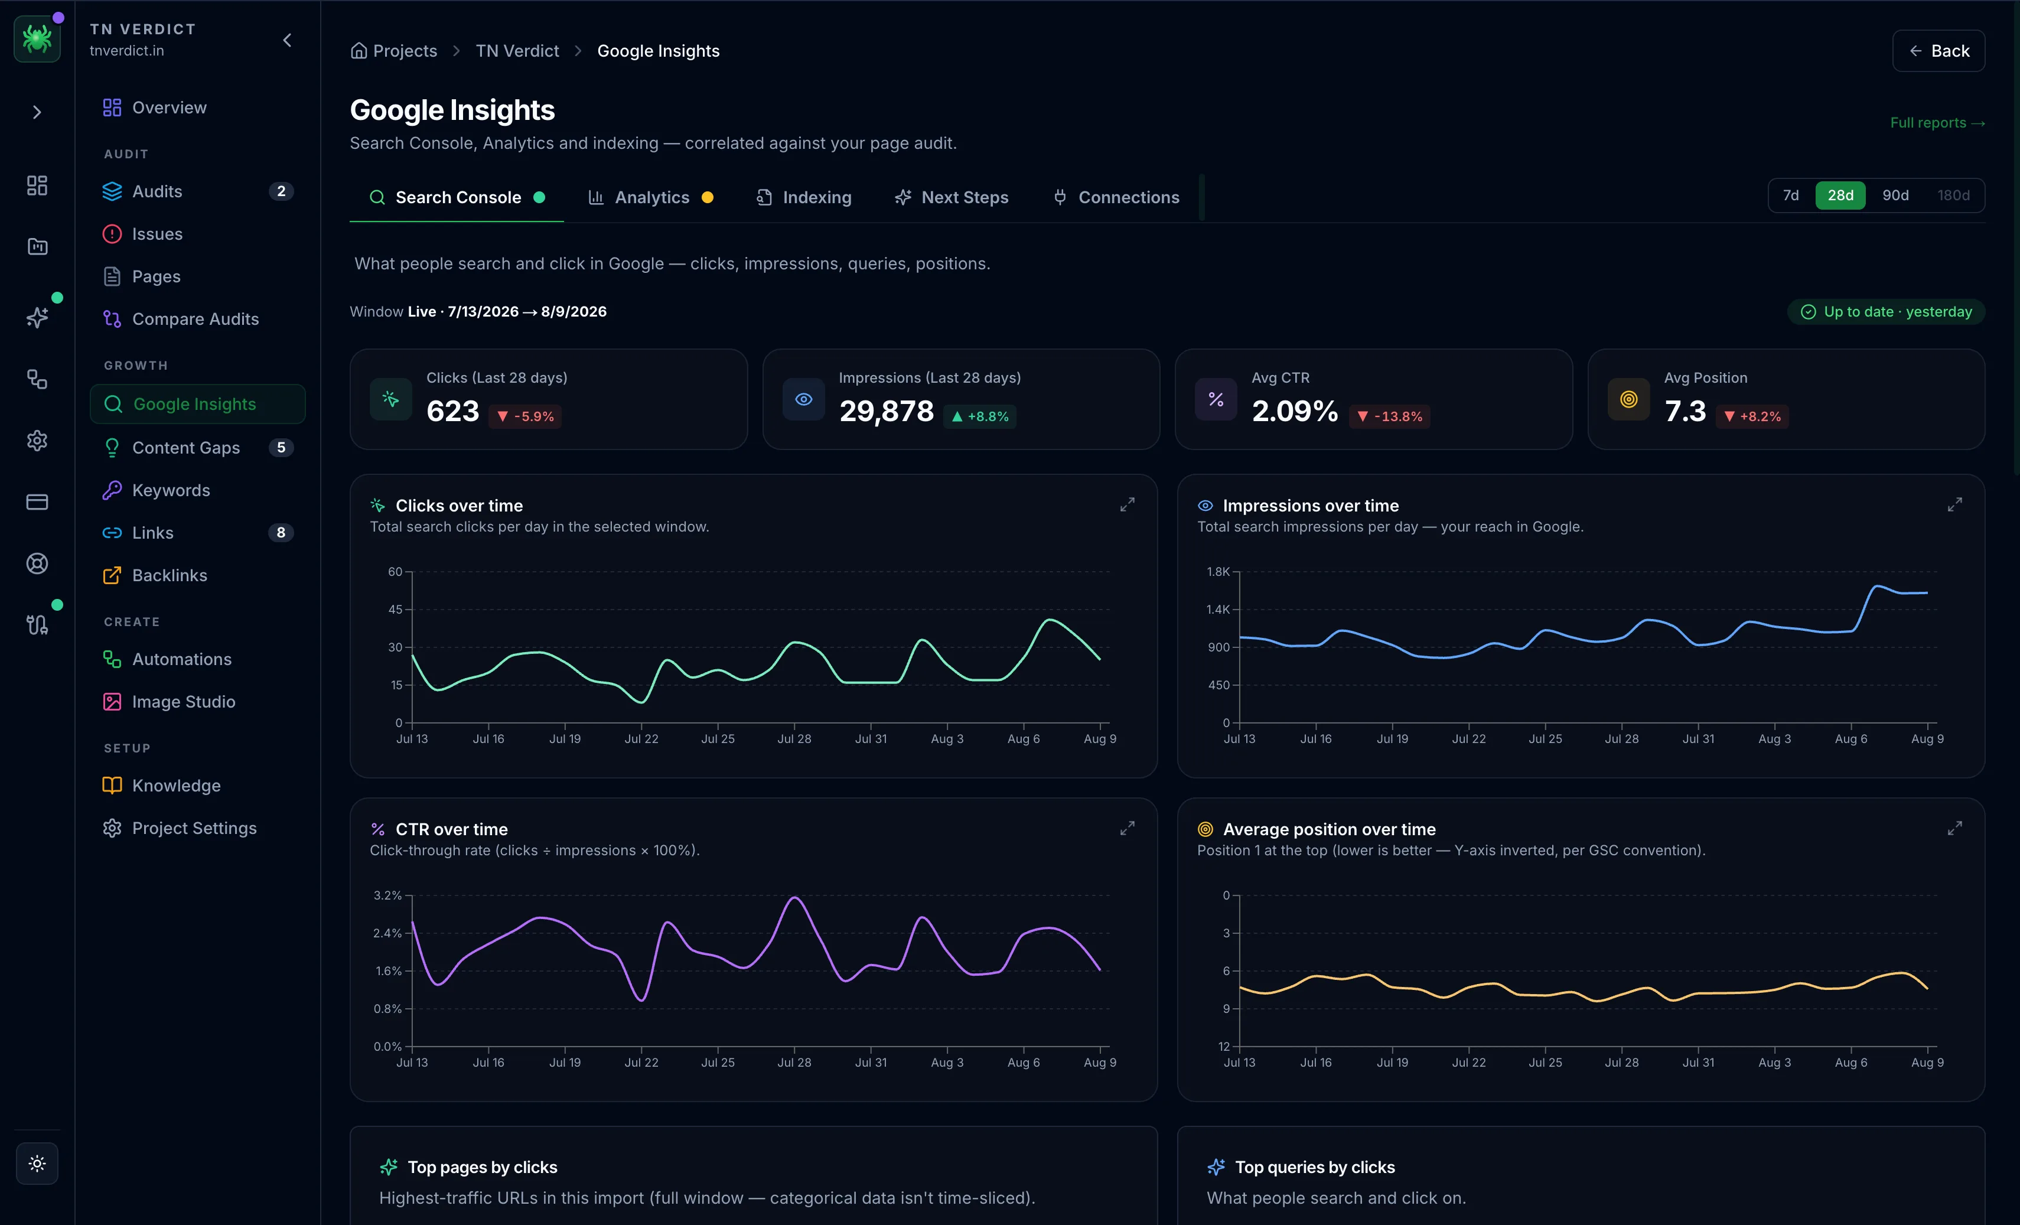2020x1225 pixels.
Task: Open the folder chart icon in rail
Action: coord(37,246)
